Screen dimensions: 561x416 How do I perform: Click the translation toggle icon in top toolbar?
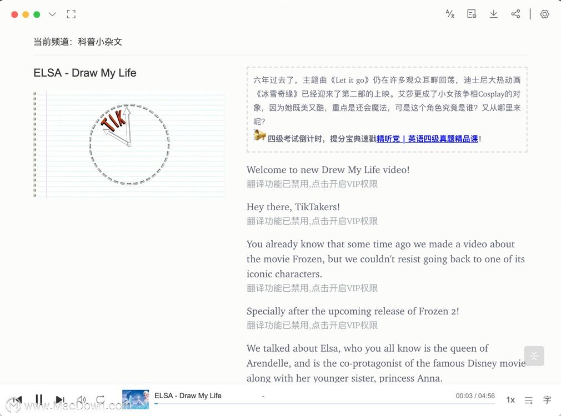point(450,14)
